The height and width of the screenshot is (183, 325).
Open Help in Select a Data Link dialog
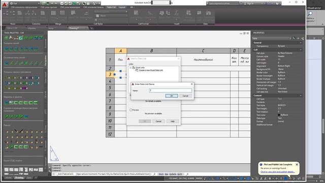173,121
